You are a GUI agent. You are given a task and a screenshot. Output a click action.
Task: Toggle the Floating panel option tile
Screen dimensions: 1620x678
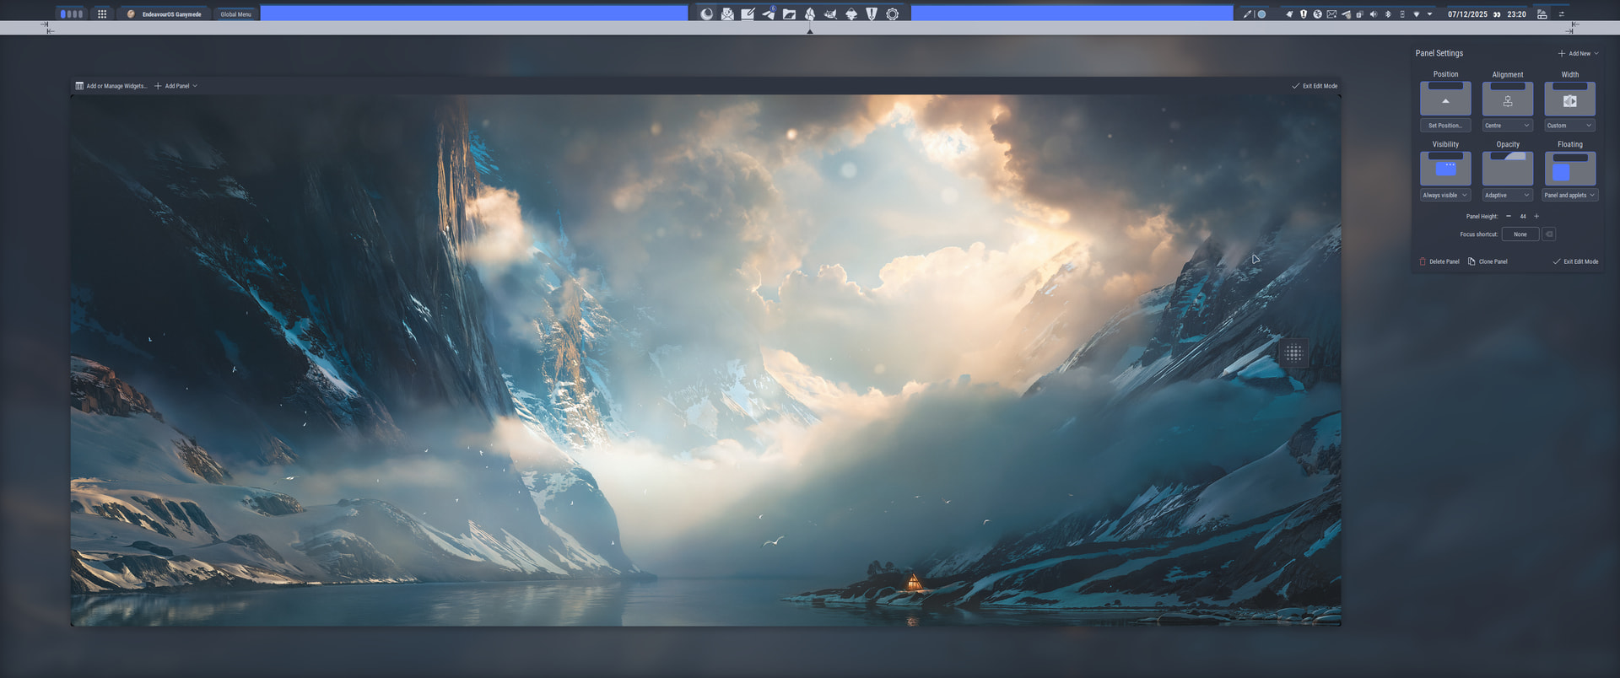click(x=1569, y=169)
